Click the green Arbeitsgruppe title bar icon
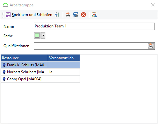The image size is (158, 124). 5,5
